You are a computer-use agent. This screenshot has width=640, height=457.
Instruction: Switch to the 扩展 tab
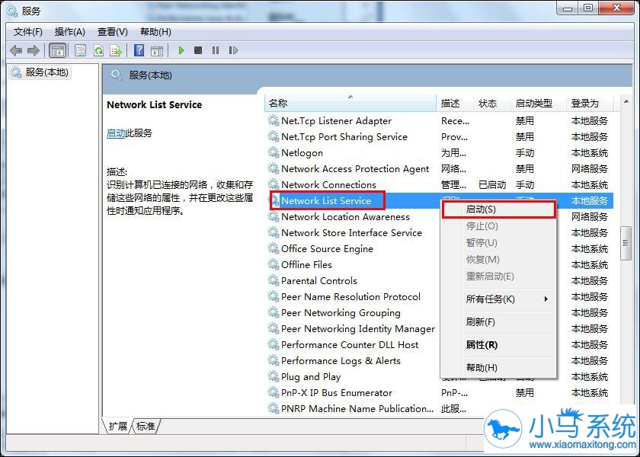pyautogui.click(x=117, y=427)
